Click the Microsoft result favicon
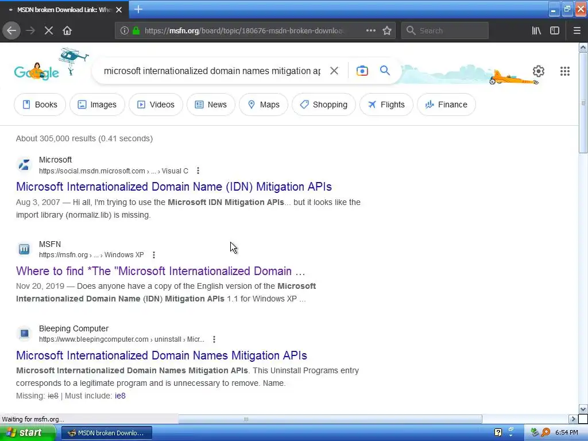 [24, 165]
